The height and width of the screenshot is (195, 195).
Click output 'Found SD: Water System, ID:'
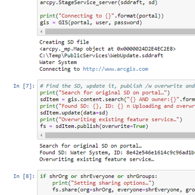(x=81, y=153)
